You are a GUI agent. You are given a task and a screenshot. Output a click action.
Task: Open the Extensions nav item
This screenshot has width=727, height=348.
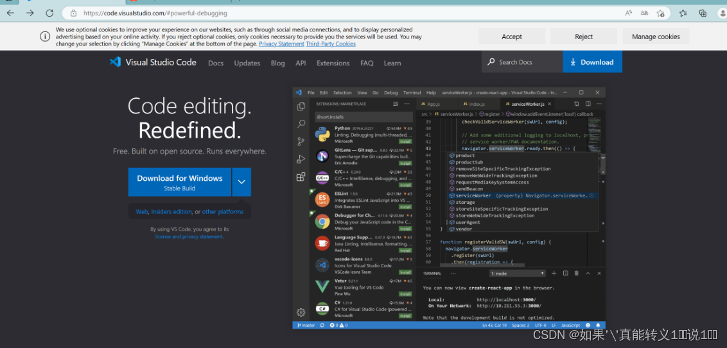click(x=333, y=63)
